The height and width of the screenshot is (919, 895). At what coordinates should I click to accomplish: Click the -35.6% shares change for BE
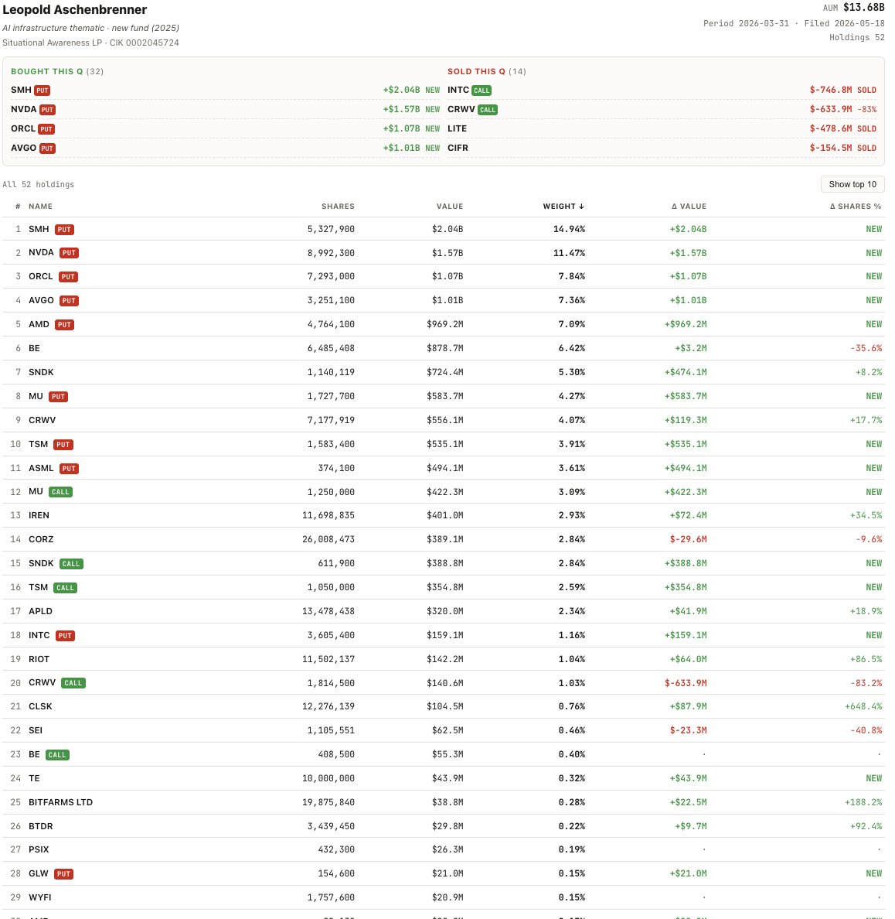pos(866,348)
